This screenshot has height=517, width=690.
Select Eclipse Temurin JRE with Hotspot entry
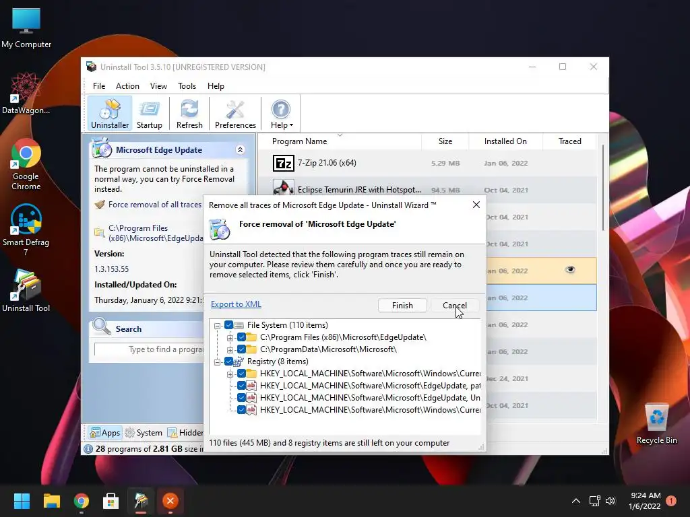pyautogui.click(x=359, y=190)
